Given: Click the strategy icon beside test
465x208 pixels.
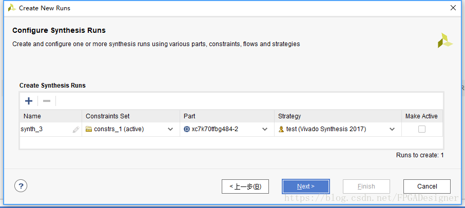Looking at the screenshot, I should tap(281, 129).
